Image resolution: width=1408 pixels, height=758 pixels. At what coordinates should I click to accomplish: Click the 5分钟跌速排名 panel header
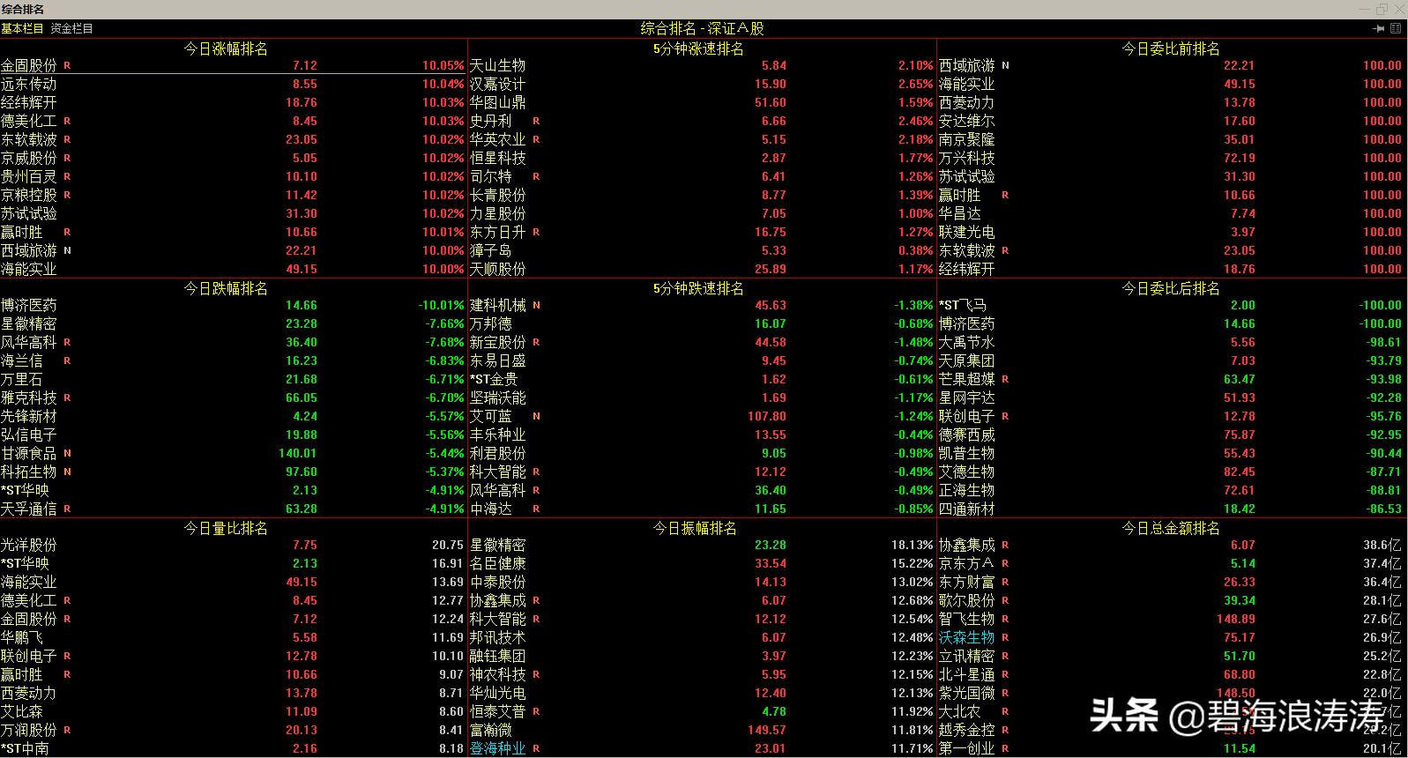pyautogui.click(x=698, y=288)
